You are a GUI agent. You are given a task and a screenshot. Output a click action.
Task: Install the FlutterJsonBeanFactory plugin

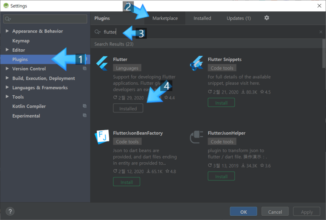pos(127,182)
